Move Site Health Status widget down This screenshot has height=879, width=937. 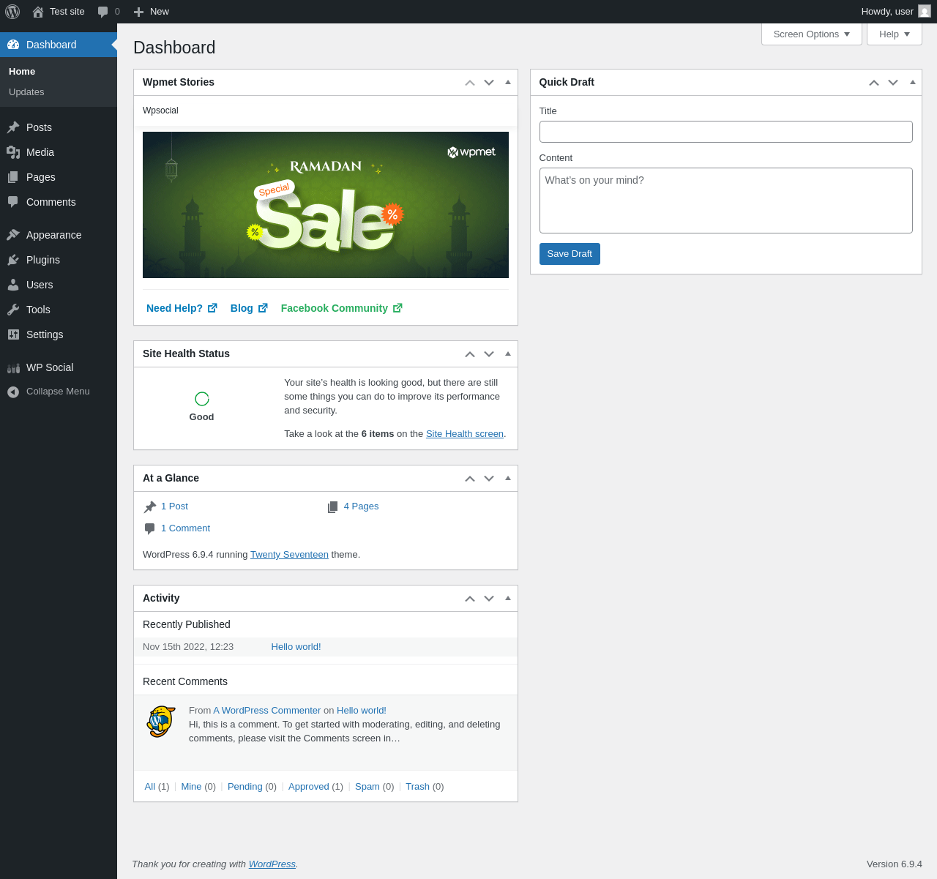point(489,354)
